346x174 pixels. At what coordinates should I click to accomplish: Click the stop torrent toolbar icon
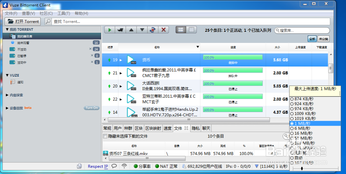point(120,30)
